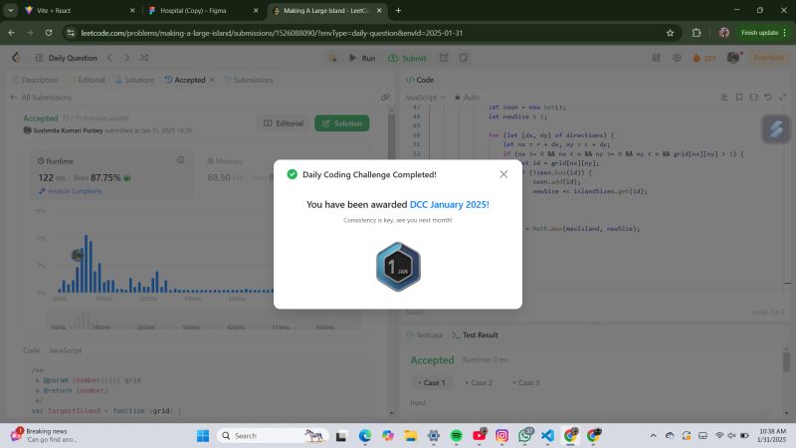Select Case 2 test case
Viewport: 796px width, 448px height.
pyautogui.click(x=479, y=382)
